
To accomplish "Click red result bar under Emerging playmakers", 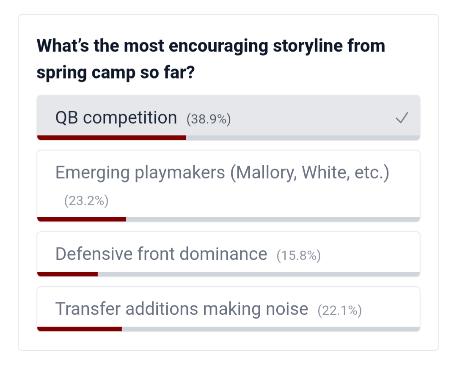I will pos(82,219).
